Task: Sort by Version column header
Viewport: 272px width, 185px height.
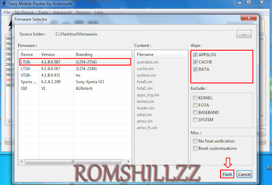Action: [x=57, y=54]
